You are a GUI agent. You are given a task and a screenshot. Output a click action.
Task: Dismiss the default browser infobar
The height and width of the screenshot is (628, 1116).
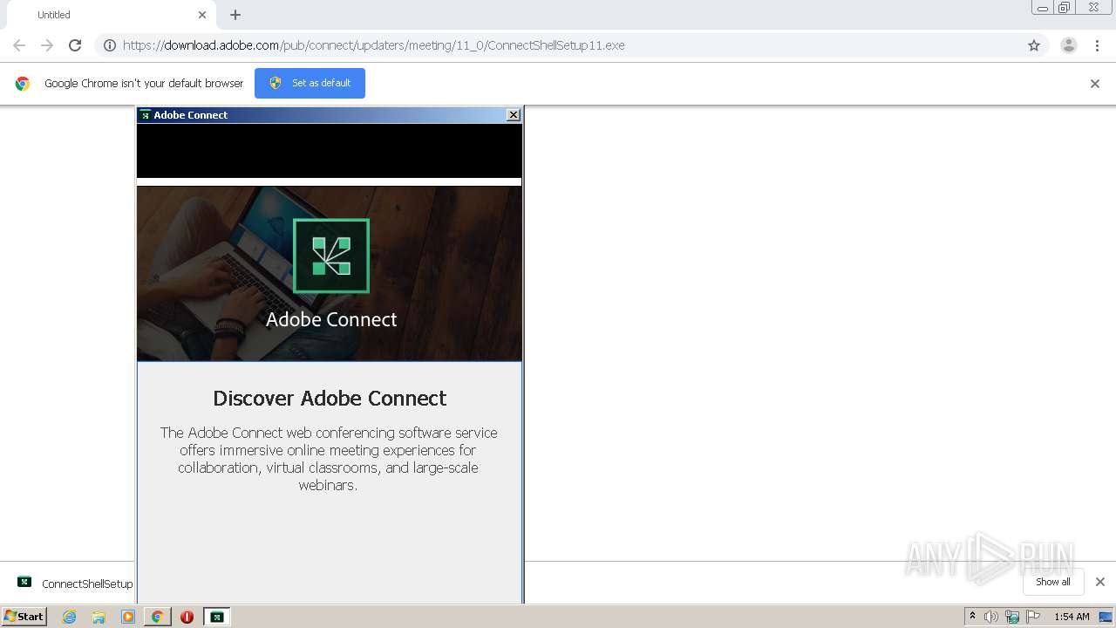(1095, 84)
